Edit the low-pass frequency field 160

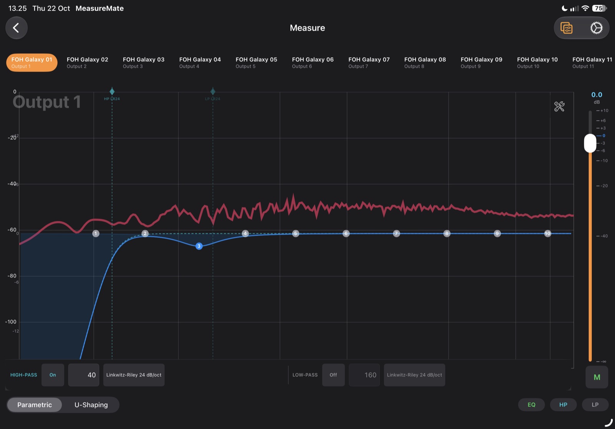point(364,375)
